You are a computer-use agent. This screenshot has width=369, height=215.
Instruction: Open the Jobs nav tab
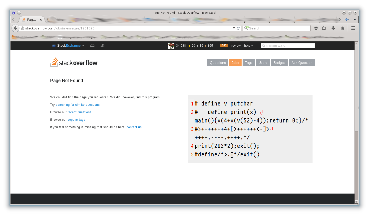tap(235, 63)
